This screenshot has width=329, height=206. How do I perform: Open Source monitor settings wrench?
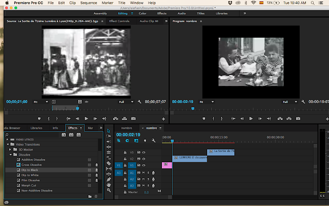click(139, 102)
